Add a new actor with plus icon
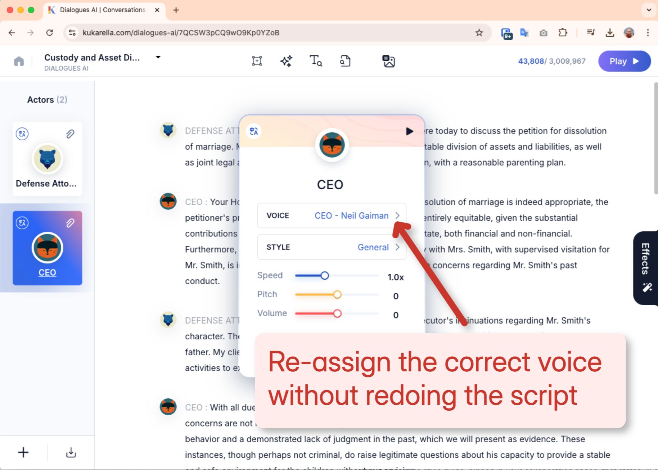658x470 pixels. pyautogui.click(x=23, y=452)
